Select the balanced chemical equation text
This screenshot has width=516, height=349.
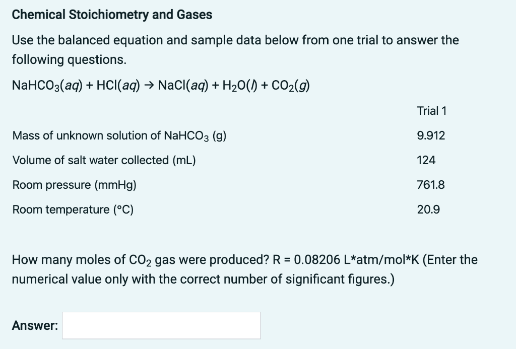[x=161, y=85]
